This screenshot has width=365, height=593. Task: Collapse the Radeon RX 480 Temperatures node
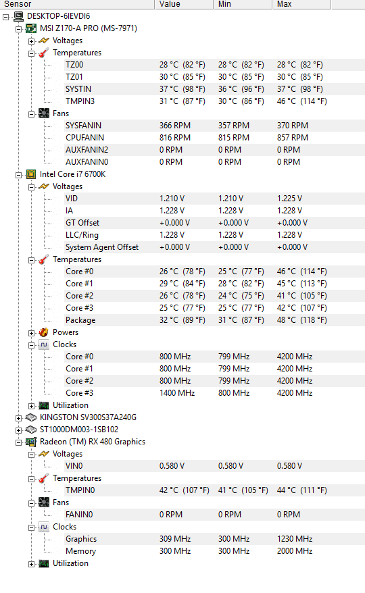pos(31,479)
